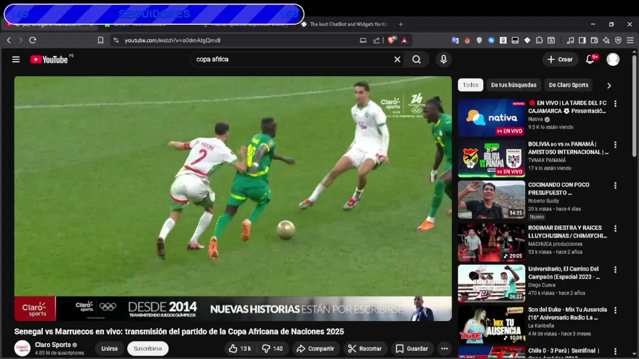Click the Senegal vs Marruecos video player
Viewport: 639px width, 359px height.
point(233,198)
